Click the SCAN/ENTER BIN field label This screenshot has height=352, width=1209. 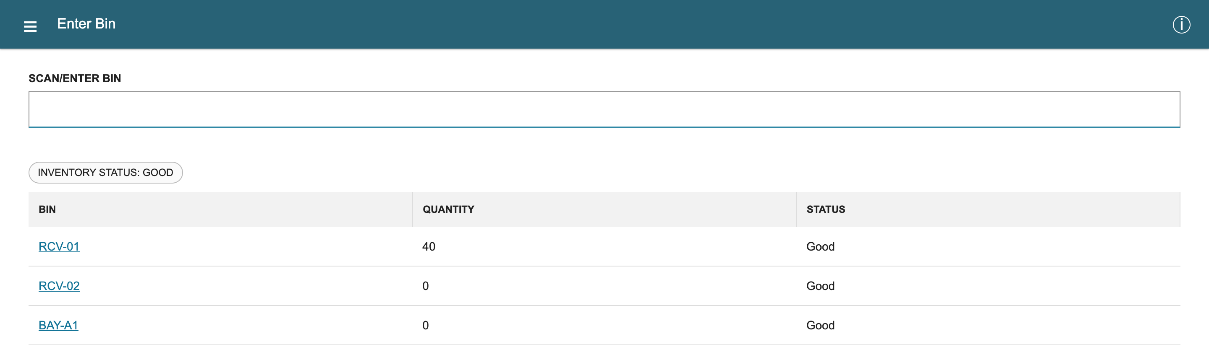[75, 78]
